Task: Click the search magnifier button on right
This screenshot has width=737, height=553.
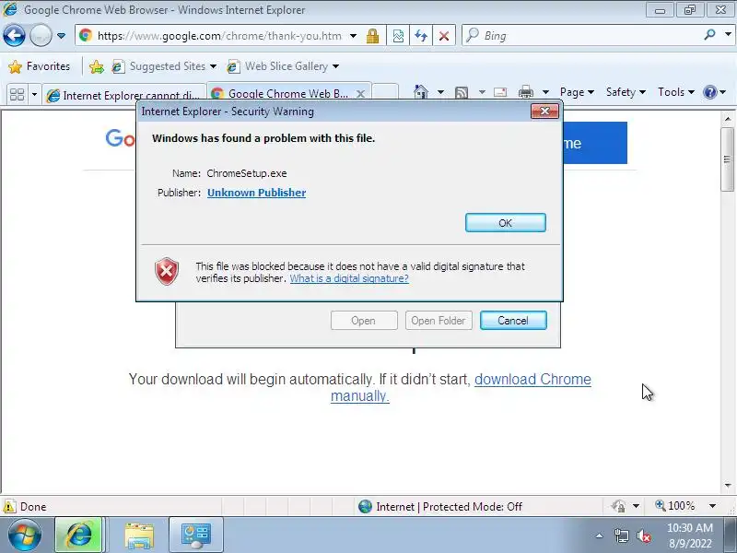Action: coord(709,34)
